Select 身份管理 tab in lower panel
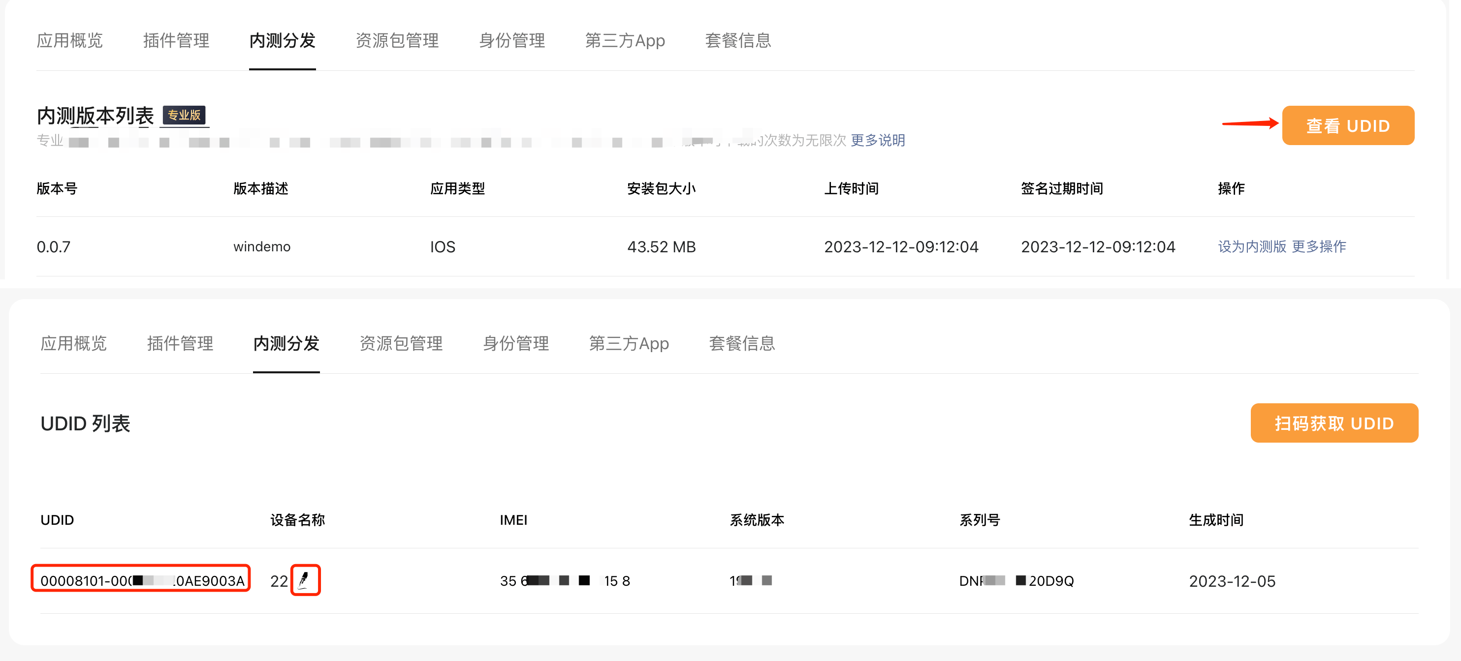The width and height of the screenshot is (1461, 661). tap(515, 343)
